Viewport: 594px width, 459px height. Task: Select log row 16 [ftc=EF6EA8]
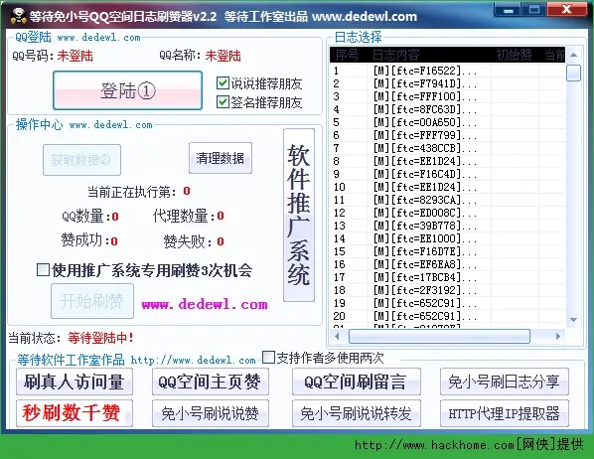point(448,264)
